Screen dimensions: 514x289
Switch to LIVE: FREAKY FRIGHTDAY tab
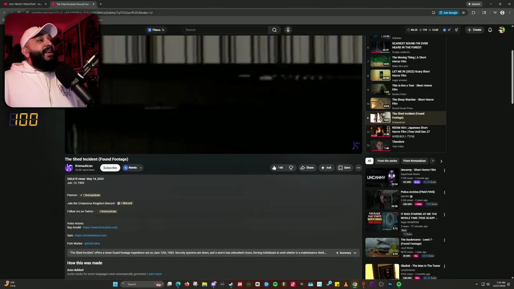[x=24, y=4]
